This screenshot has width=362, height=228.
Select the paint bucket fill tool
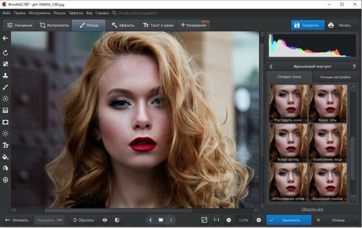(x=5, y=157)
